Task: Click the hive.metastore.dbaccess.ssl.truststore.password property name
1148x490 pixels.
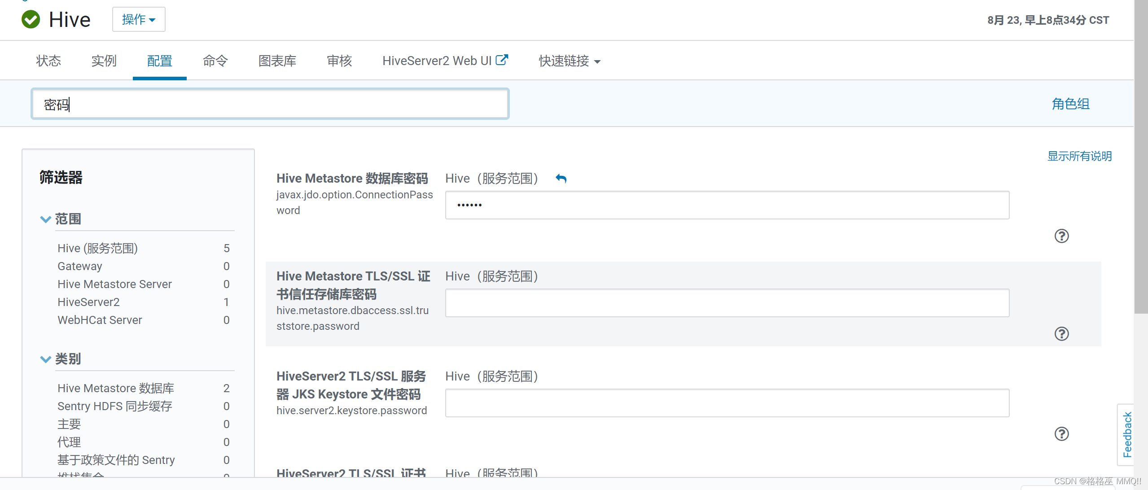Action: pos(353,318)
